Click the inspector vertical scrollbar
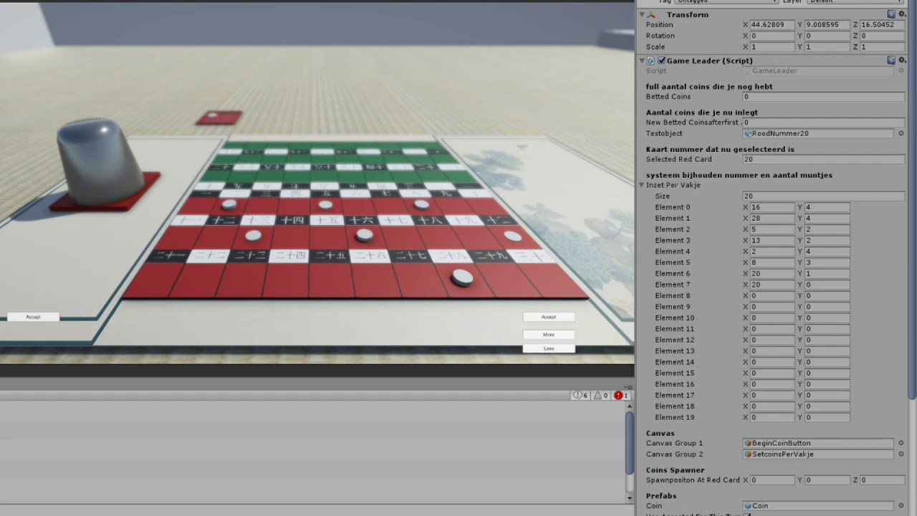Image resolution: width=917 pixels, height=516 pixels. (x=912, y=201)
